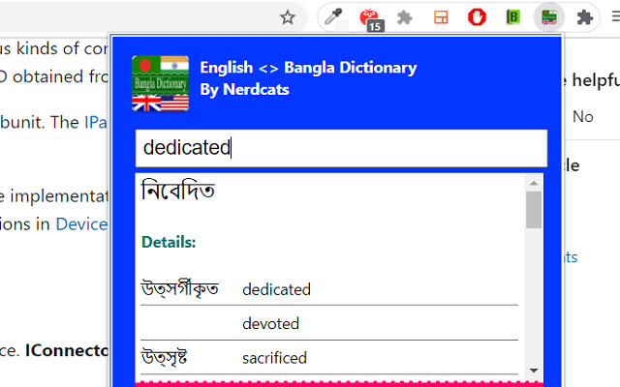
Task: Open the orange layout grid extension
Action: (441, 16)
